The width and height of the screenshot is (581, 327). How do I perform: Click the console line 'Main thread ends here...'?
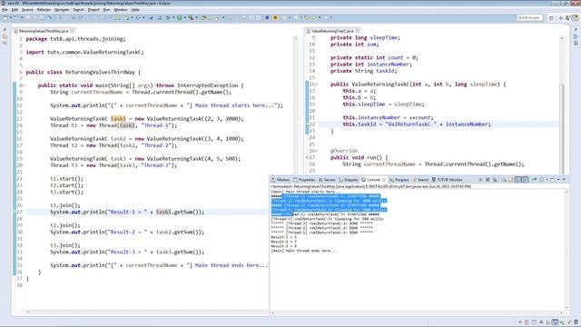(x=303, y=251)
